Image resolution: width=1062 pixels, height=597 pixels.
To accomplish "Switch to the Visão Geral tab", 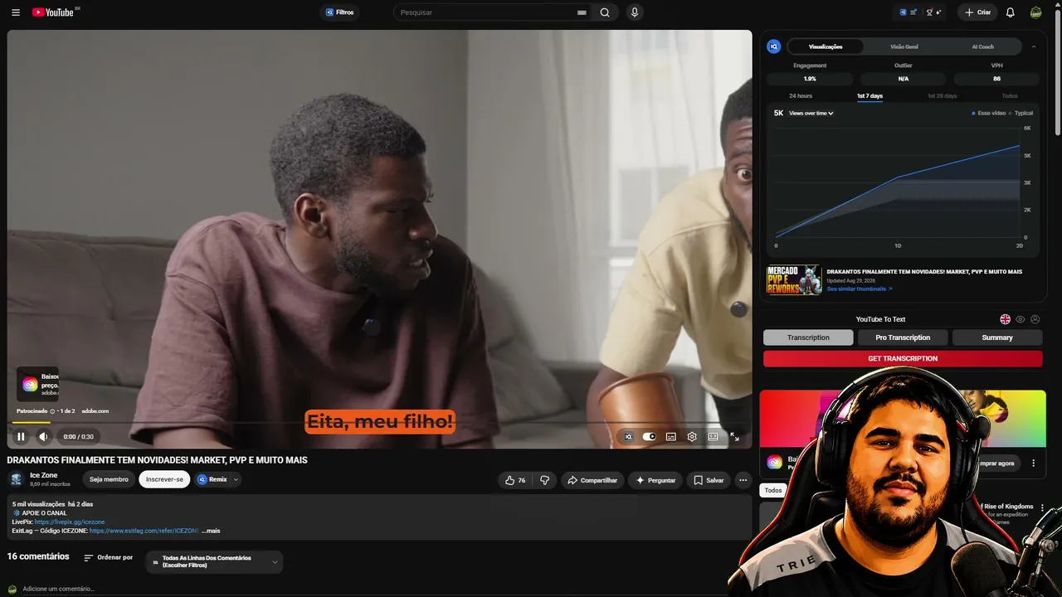I will [x=904, y=46].
